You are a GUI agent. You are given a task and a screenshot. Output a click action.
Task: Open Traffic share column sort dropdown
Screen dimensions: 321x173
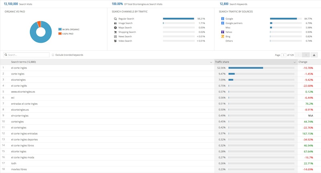(x=295, y=62)
